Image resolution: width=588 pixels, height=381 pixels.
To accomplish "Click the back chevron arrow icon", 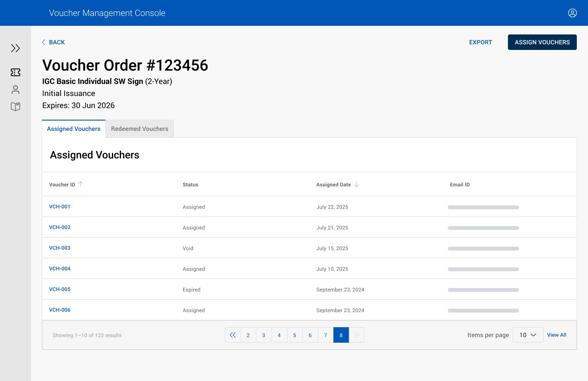I will (x=43, y=42).
